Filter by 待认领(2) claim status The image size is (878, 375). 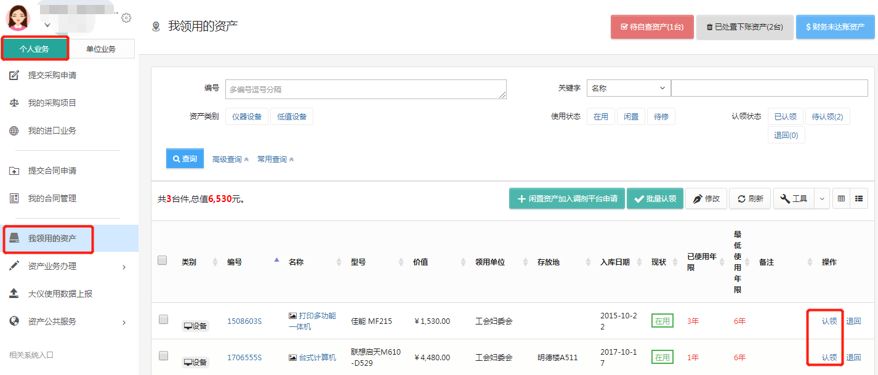pyautogui.click(x=827, y=116)
